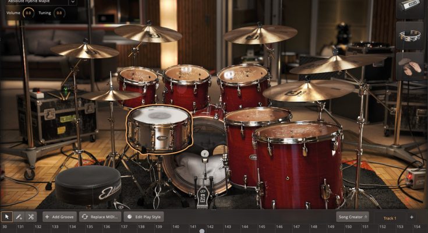Select the pencil draw tool
This screenshot has height=233, width=428.
[19, 217]
